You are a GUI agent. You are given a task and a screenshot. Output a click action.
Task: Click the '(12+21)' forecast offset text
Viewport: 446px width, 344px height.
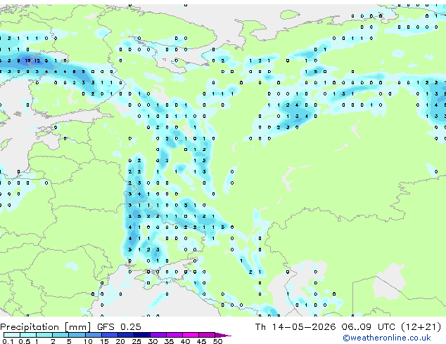coord(421,327)
